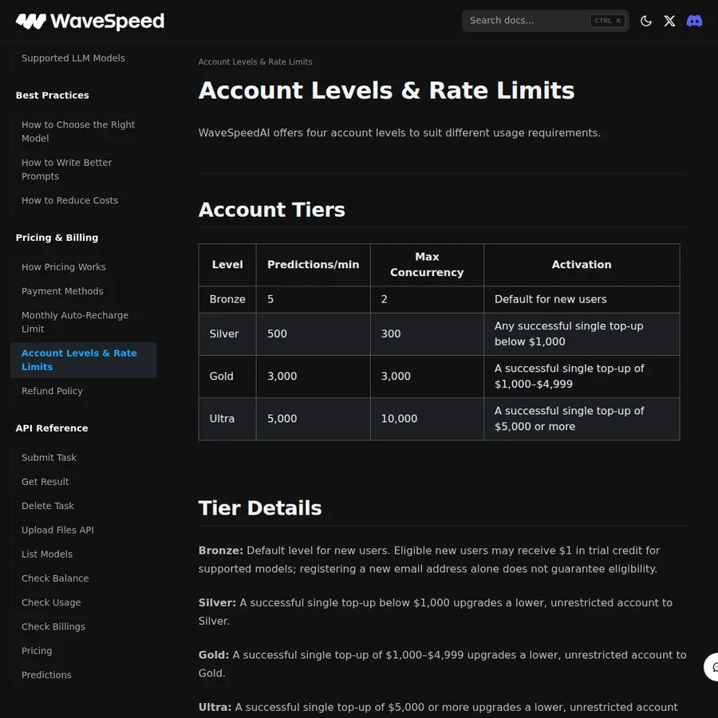Open Check Balance page
Image resolution: width=718 pixels, height=718 pixels.
[55, 578]
